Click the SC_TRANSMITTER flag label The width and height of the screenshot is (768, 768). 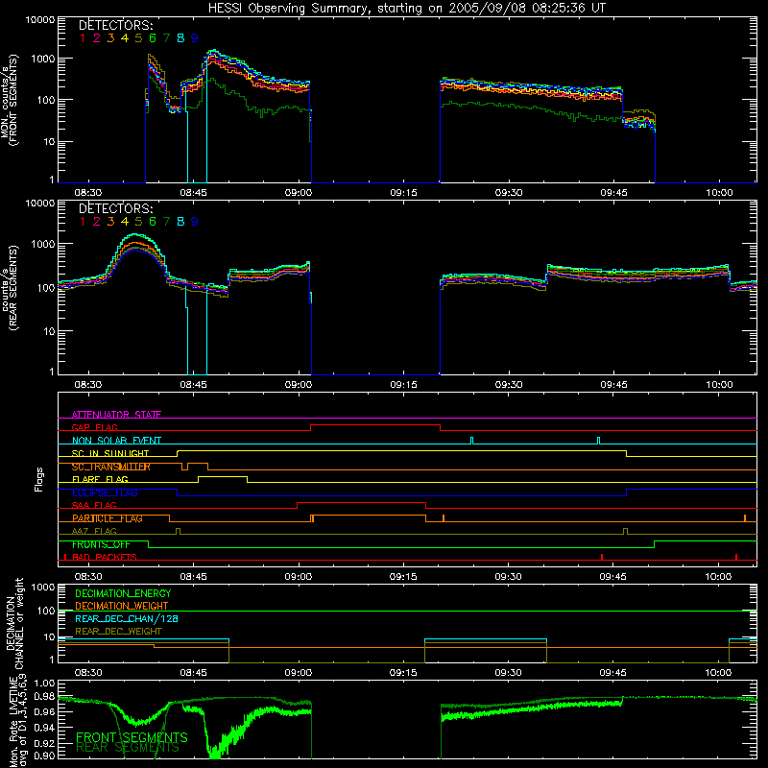pyautogui.click(x=111, y=467)
